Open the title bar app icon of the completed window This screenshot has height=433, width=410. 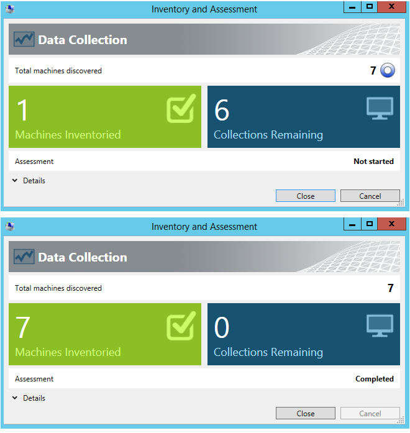[11, 227]
